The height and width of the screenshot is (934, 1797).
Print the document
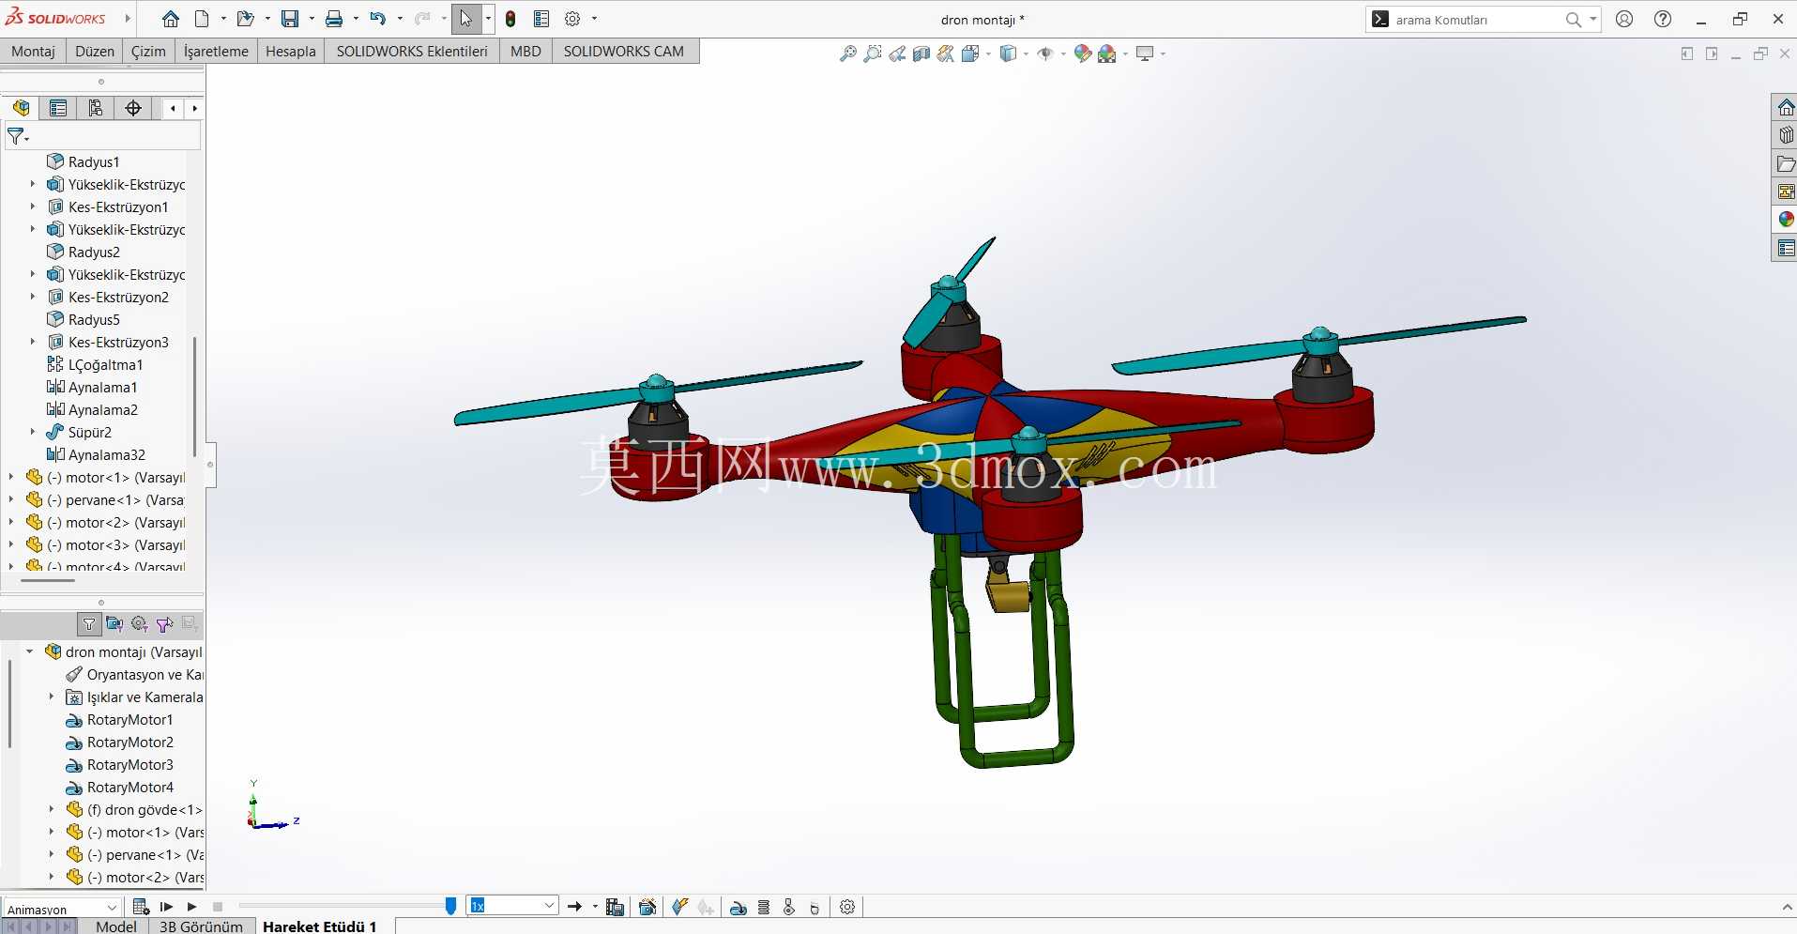(334, 19)
